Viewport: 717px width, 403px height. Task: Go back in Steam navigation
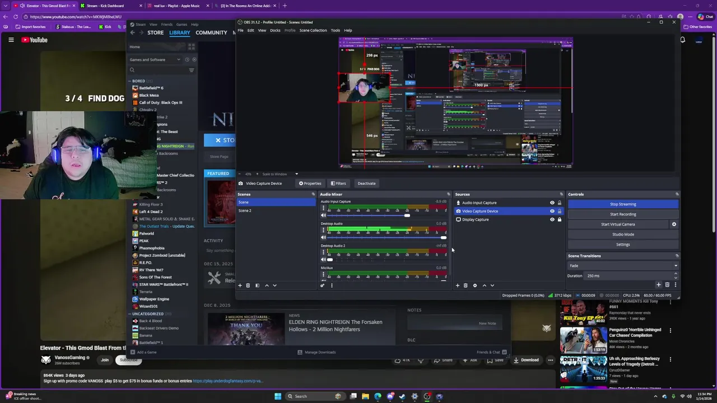(132, 32)
